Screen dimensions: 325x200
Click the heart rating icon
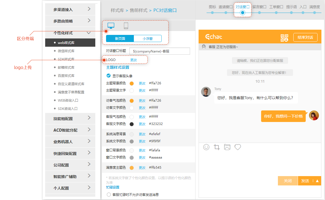[x=238, y=147]
